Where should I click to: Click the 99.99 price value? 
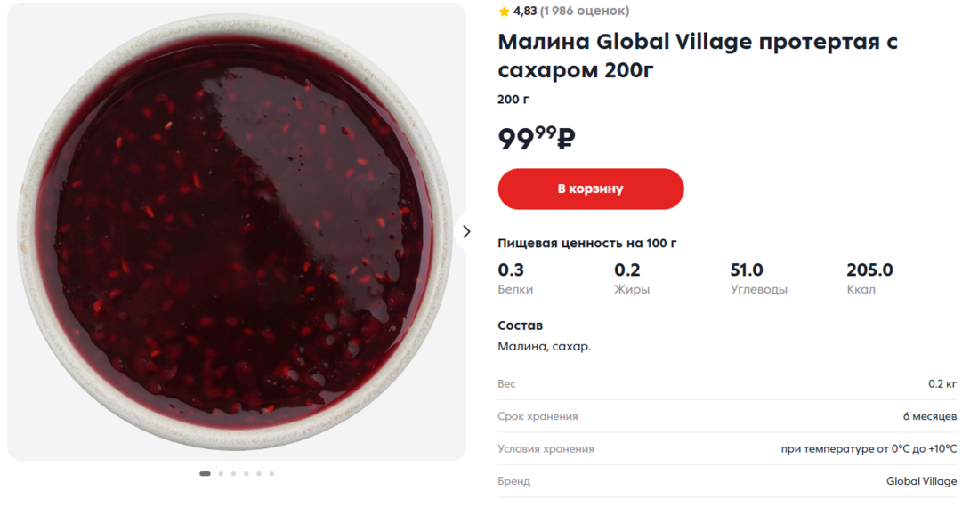point(527,140)
